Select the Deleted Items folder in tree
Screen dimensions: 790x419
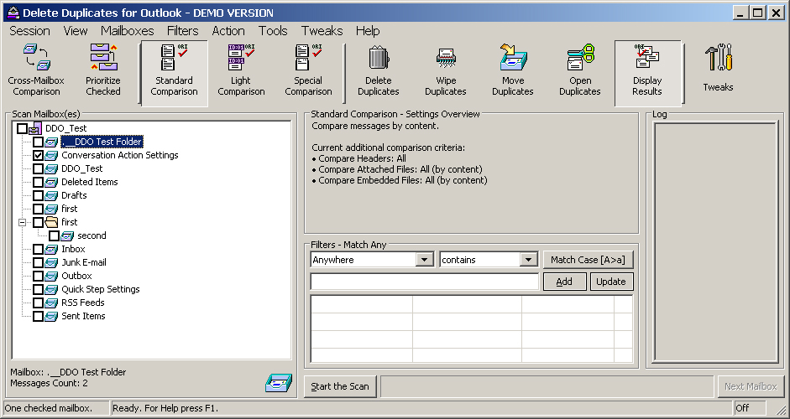click(x=89, y=182)
